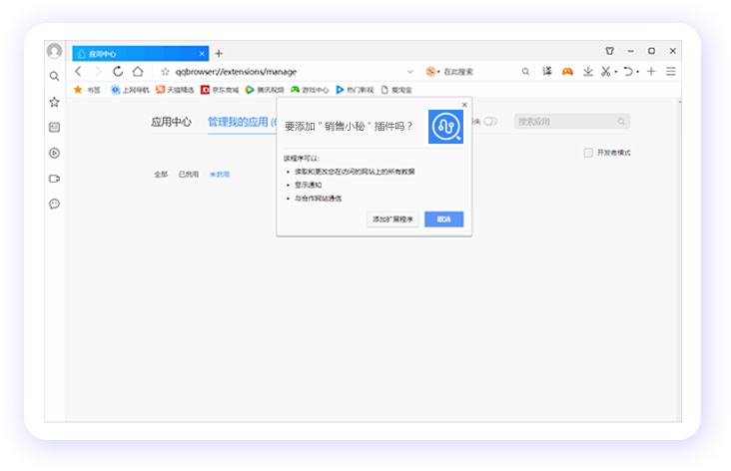Open the sidebar search magnifier icon
Screen dimensions: 731x471
pyautogui.click(x=55, y=76)
